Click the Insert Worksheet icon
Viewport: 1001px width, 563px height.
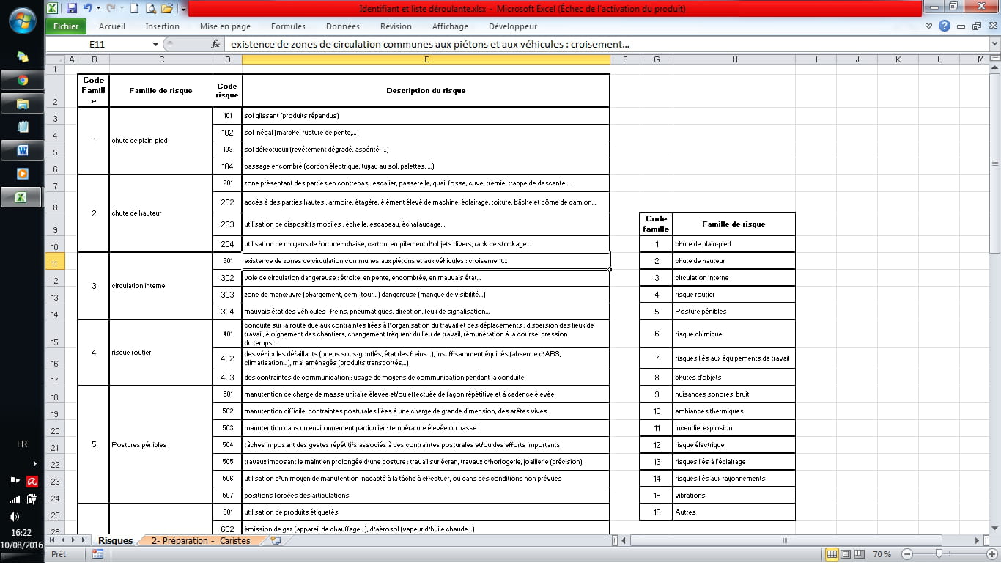coord(276,540)
